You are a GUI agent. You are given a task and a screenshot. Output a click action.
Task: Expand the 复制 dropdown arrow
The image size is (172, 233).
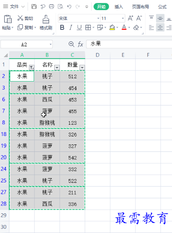(x=35, y=28)
